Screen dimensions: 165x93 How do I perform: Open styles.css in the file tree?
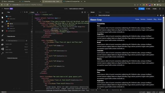(12, 28)
